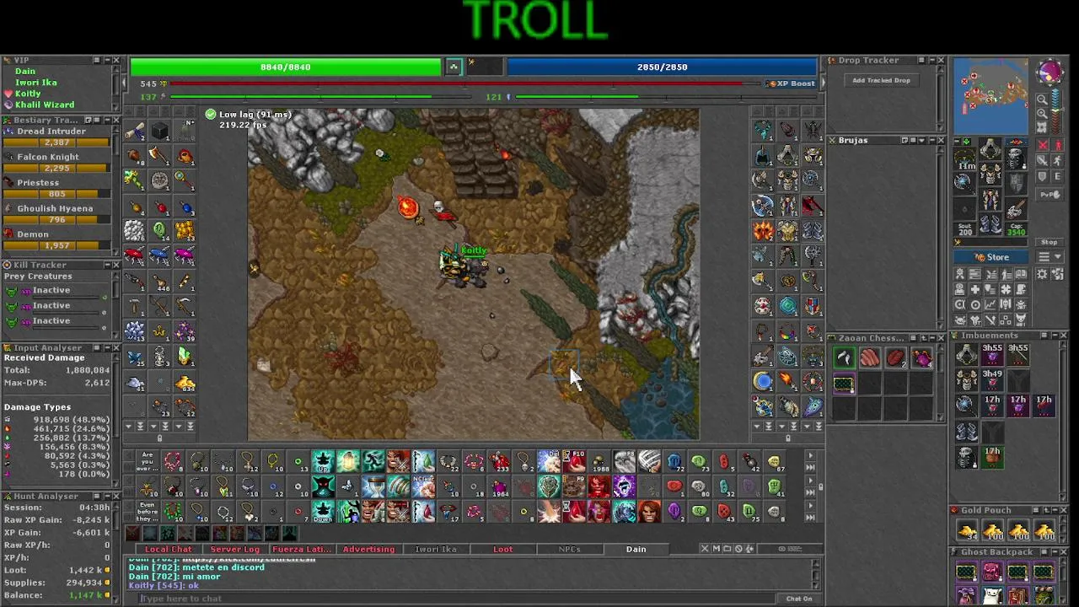Toggle the chase opponent running figure
Viewport: 1079px width, 607px height.
pyautogui.click(x=1059, y=160)
